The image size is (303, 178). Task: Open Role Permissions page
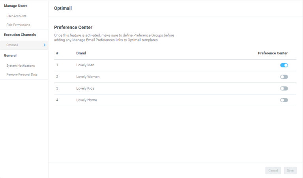pos(18,25)
